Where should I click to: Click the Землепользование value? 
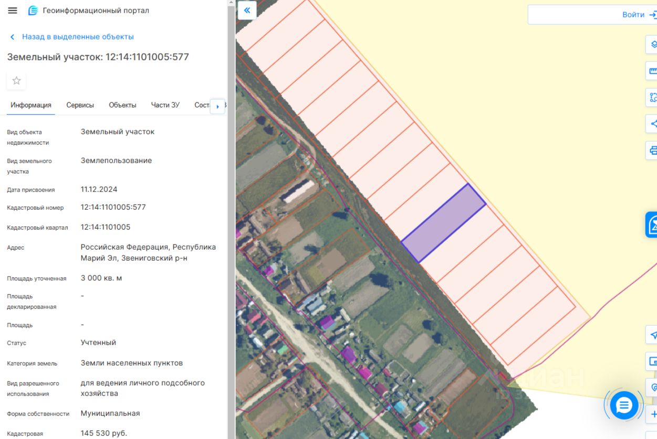(116, 160)
